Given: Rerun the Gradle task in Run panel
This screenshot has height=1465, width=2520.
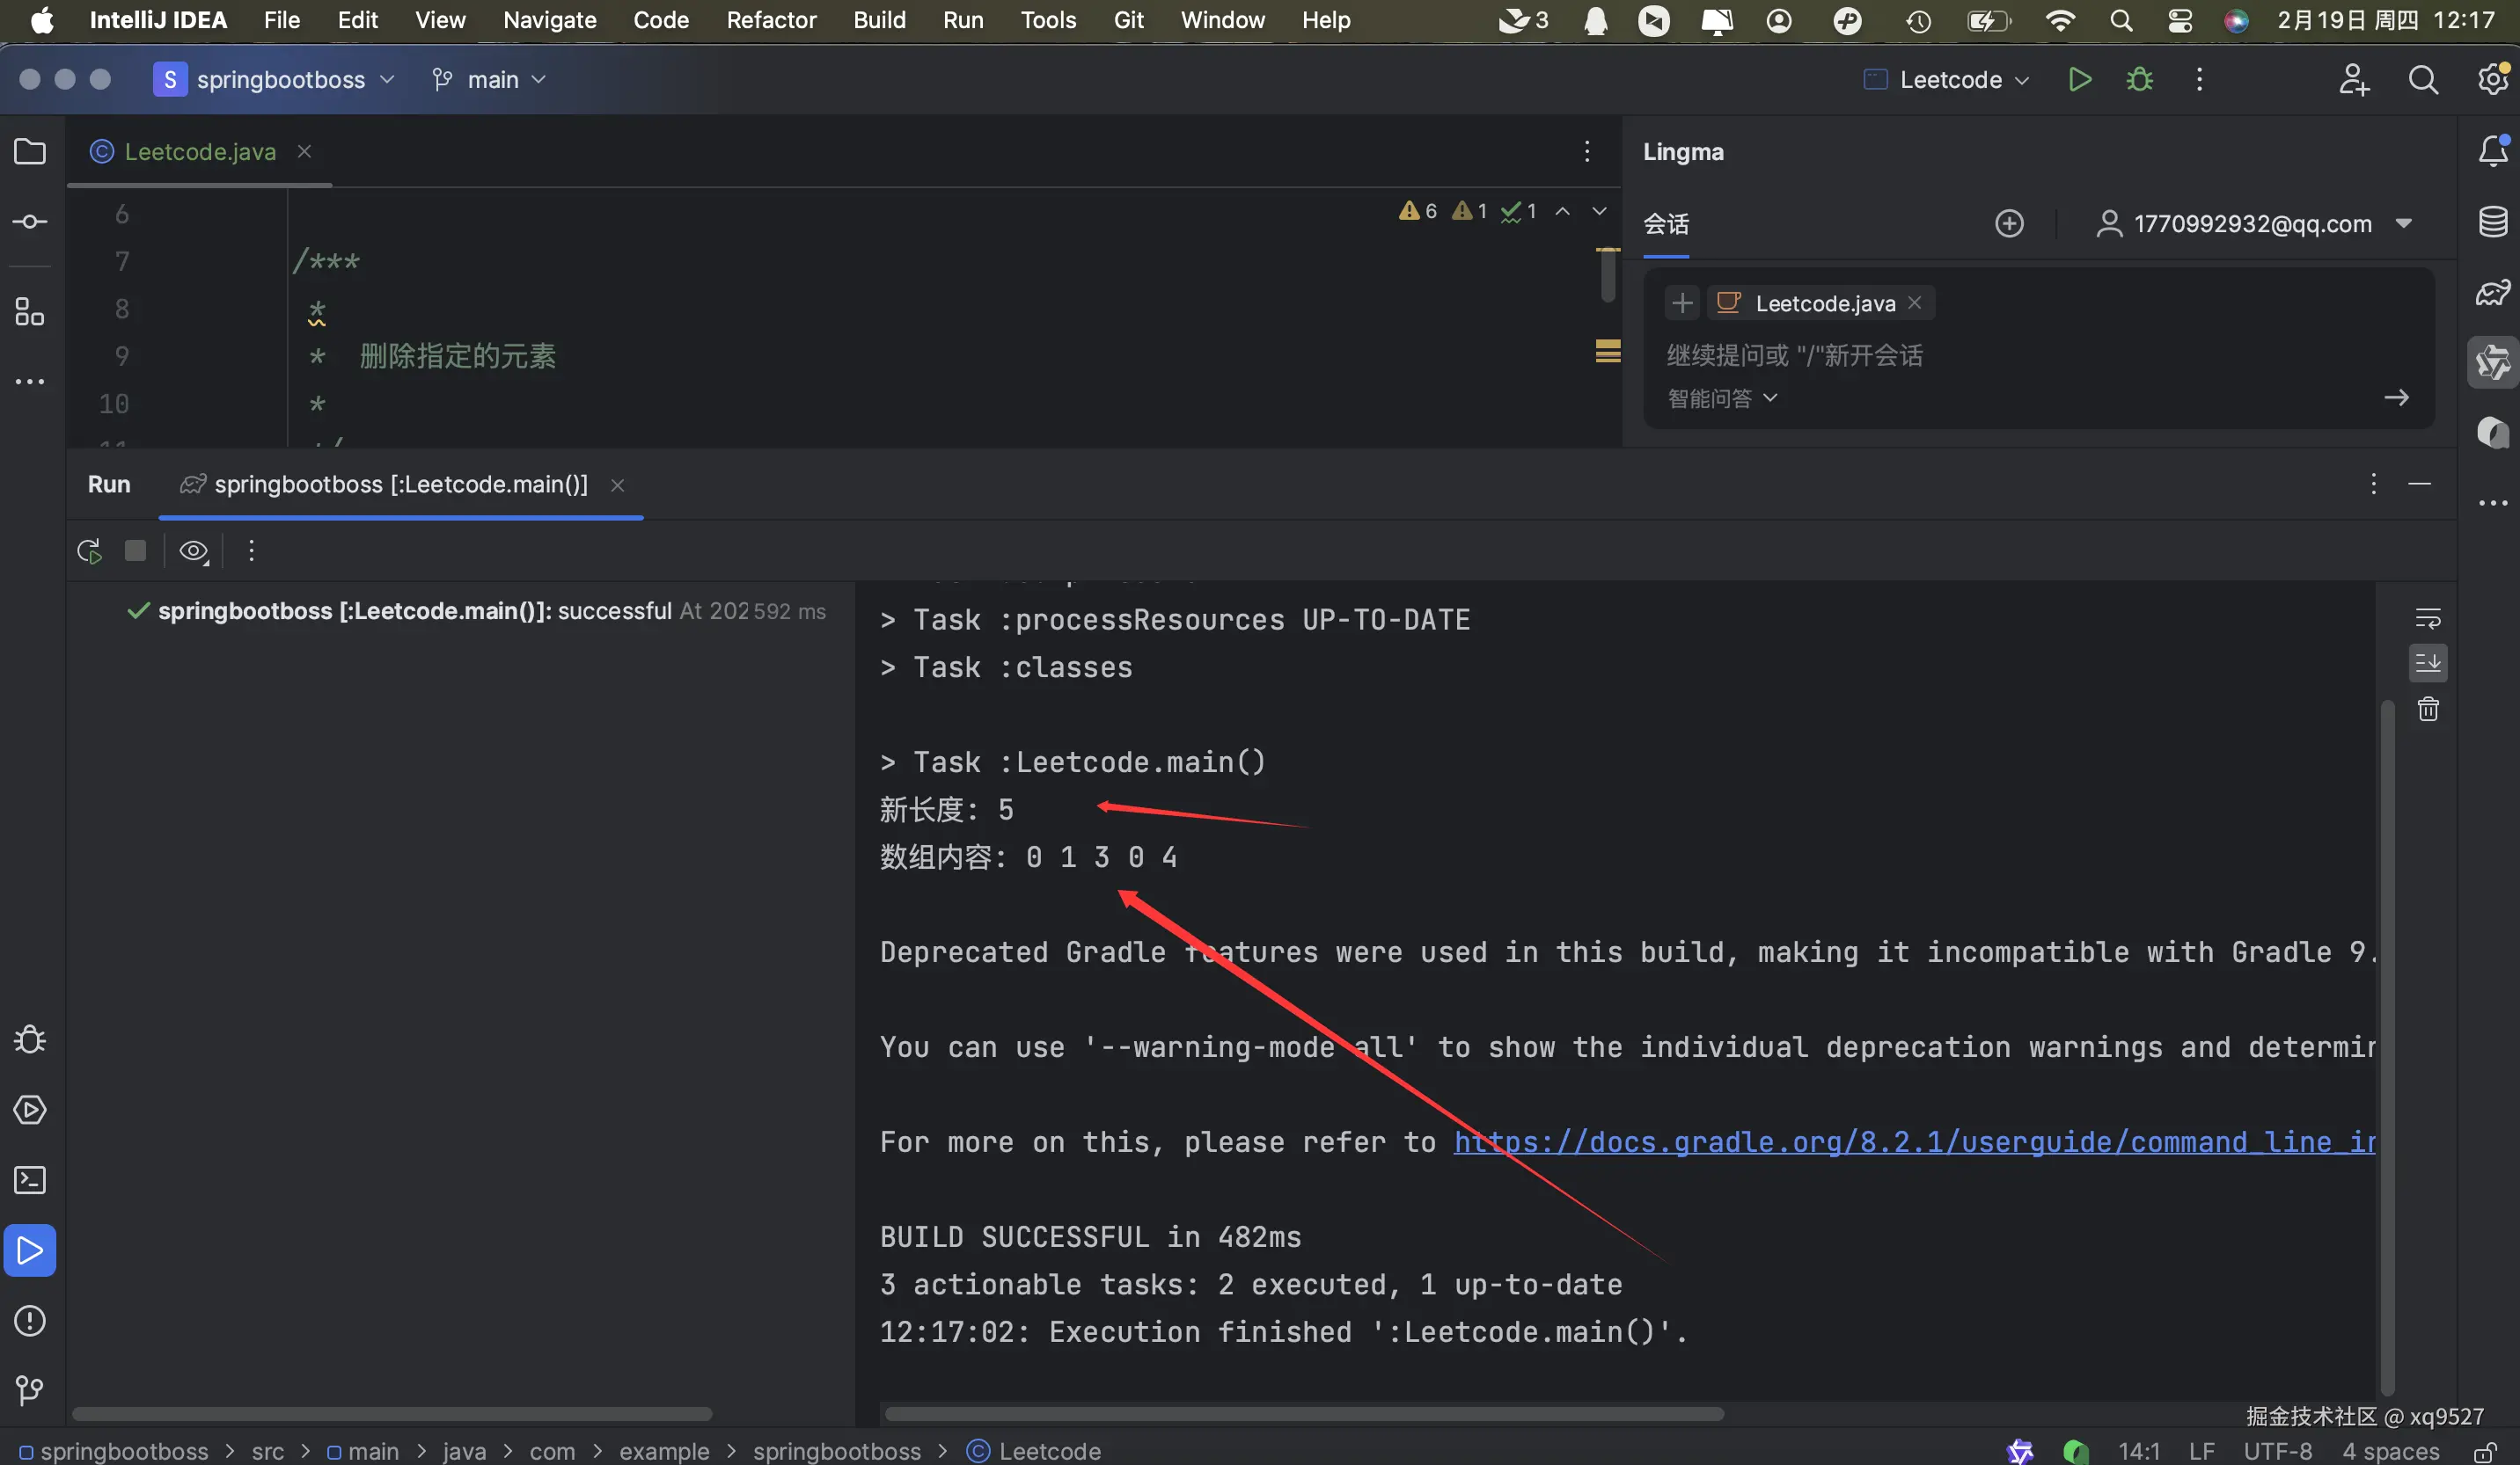Looking at the screenshot, I should 89,550.
